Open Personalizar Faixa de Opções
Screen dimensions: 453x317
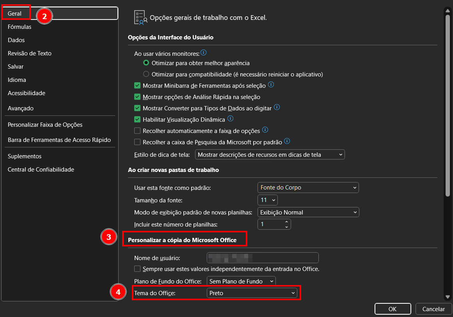coord(60,125)
